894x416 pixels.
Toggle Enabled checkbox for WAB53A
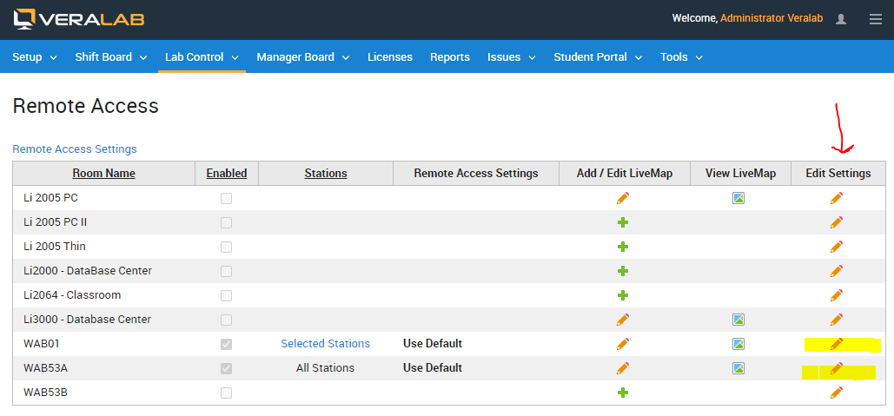pyautogui.click(x=227, y=368)
